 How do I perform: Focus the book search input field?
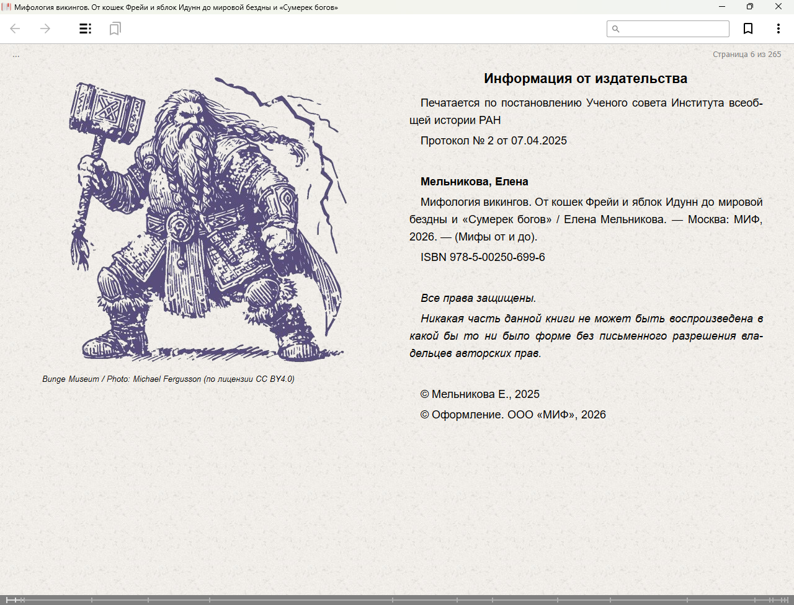(674, 29)
